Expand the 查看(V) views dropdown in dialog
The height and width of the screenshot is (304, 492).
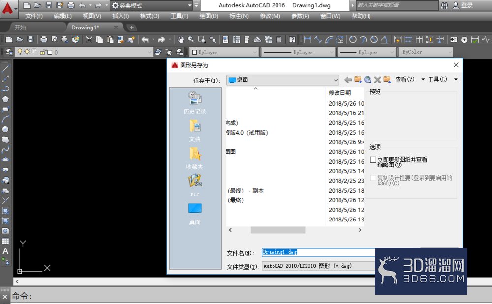click(x=423, y=80)
